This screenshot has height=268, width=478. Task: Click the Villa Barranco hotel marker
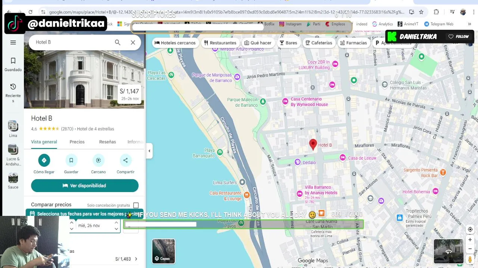pos(299,194)
